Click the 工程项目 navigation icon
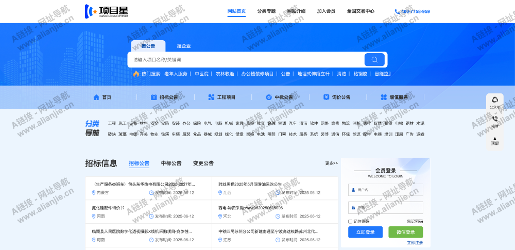 point(211,97)
